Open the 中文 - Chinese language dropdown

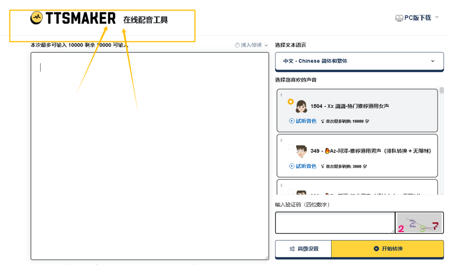[x=360, y=61]
